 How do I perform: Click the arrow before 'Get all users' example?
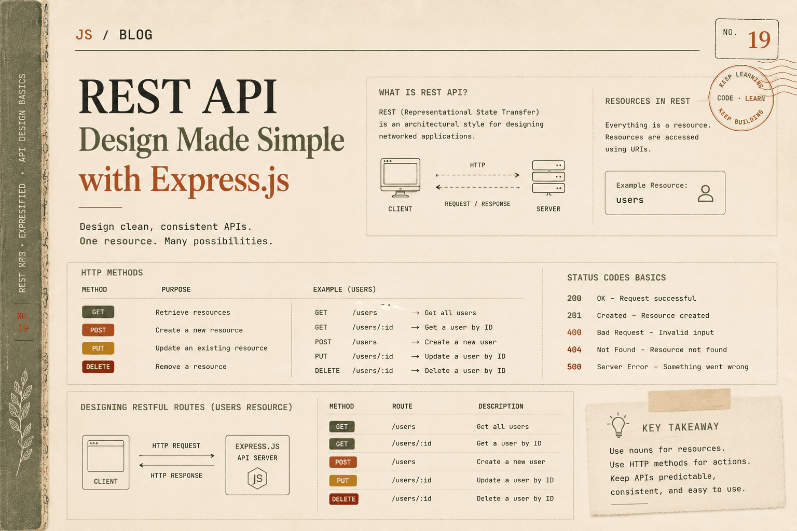415,313
